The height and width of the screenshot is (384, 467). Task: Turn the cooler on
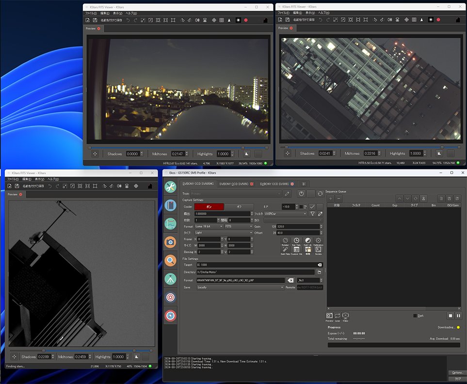209,207
